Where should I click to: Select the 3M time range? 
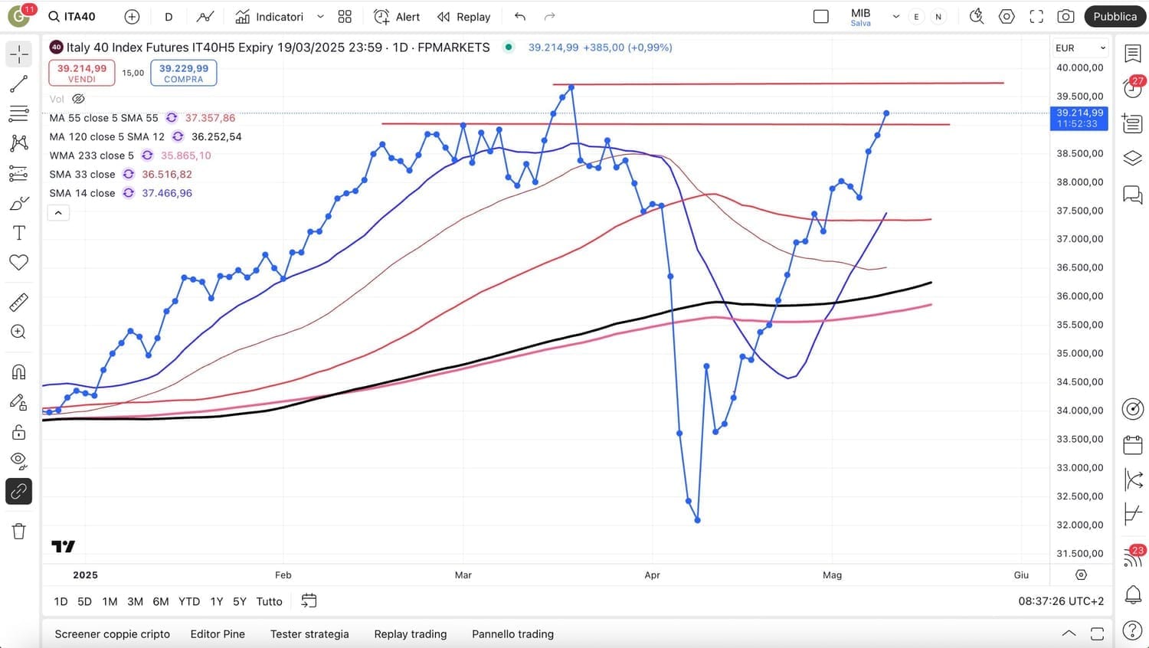coord(135,601)
